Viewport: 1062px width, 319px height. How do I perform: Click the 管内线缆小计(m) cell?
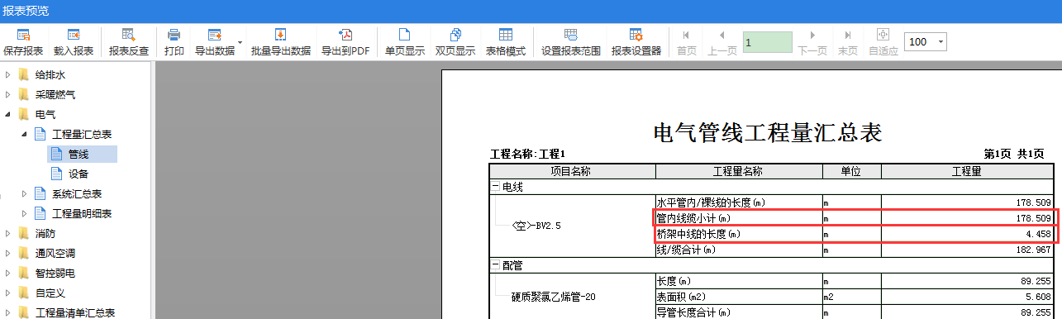(x=738, y=218)
